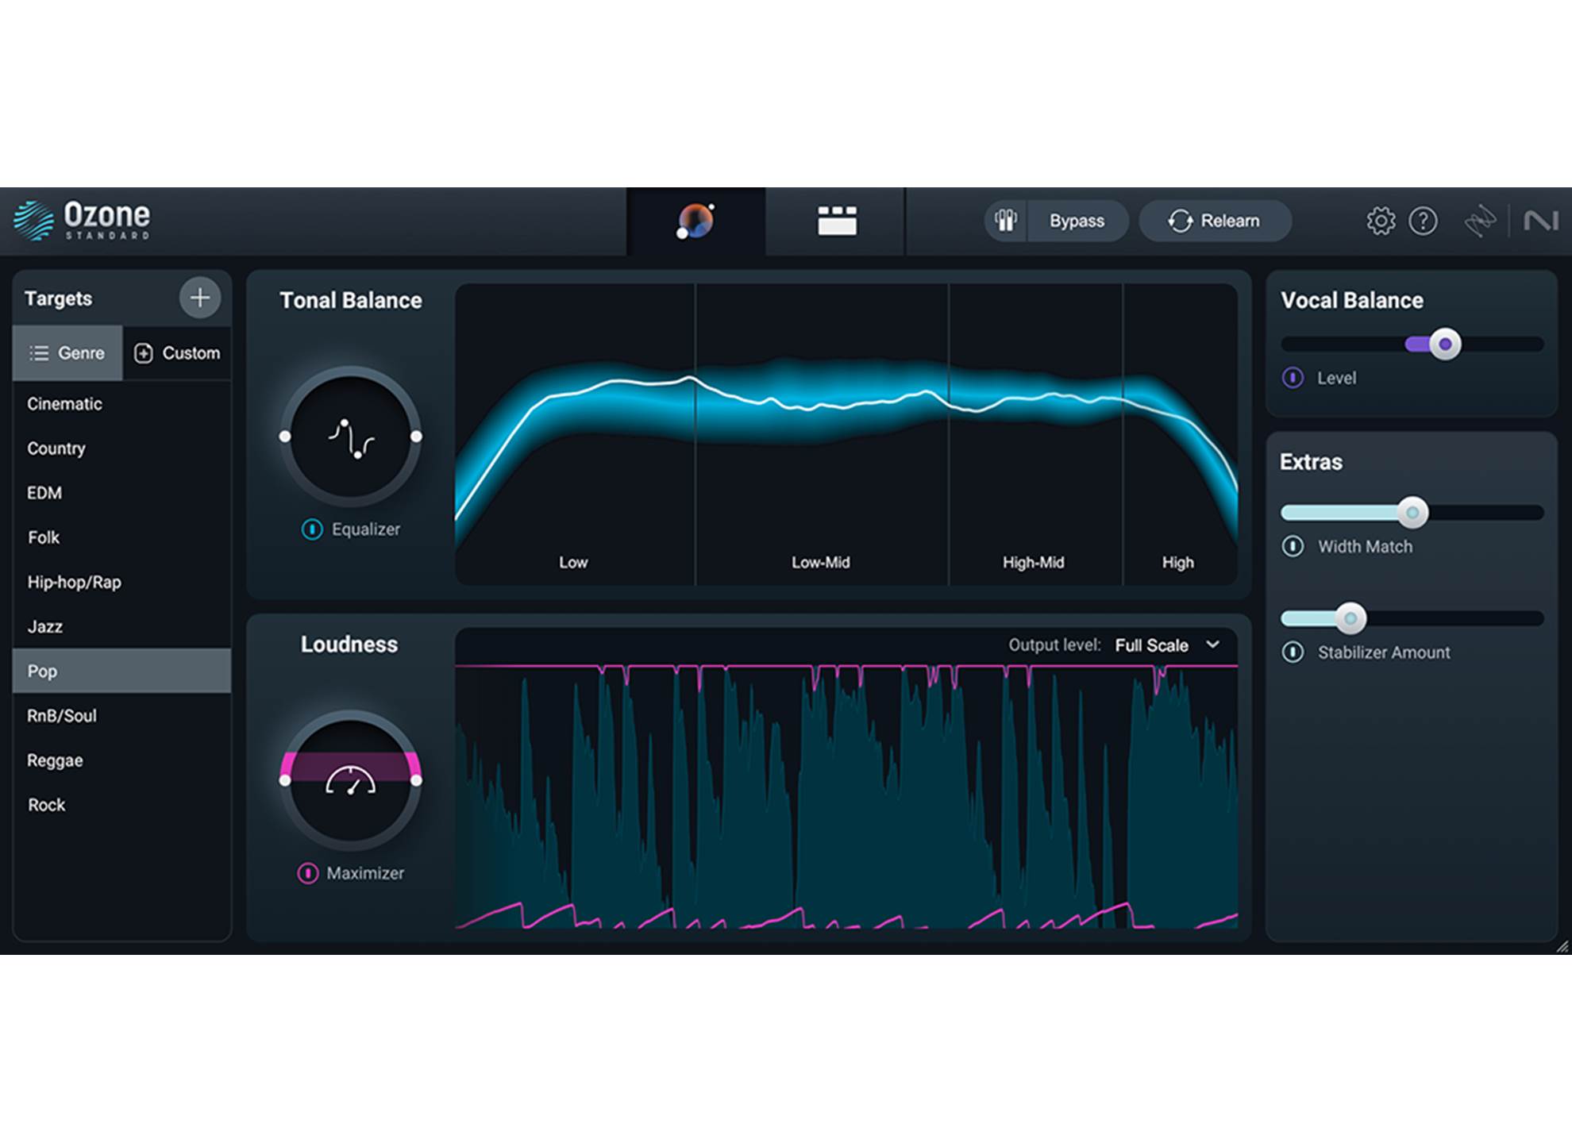Open the settings gear icon
The height and width of the screenshot is (1143, 1572).
point(1381,221)
